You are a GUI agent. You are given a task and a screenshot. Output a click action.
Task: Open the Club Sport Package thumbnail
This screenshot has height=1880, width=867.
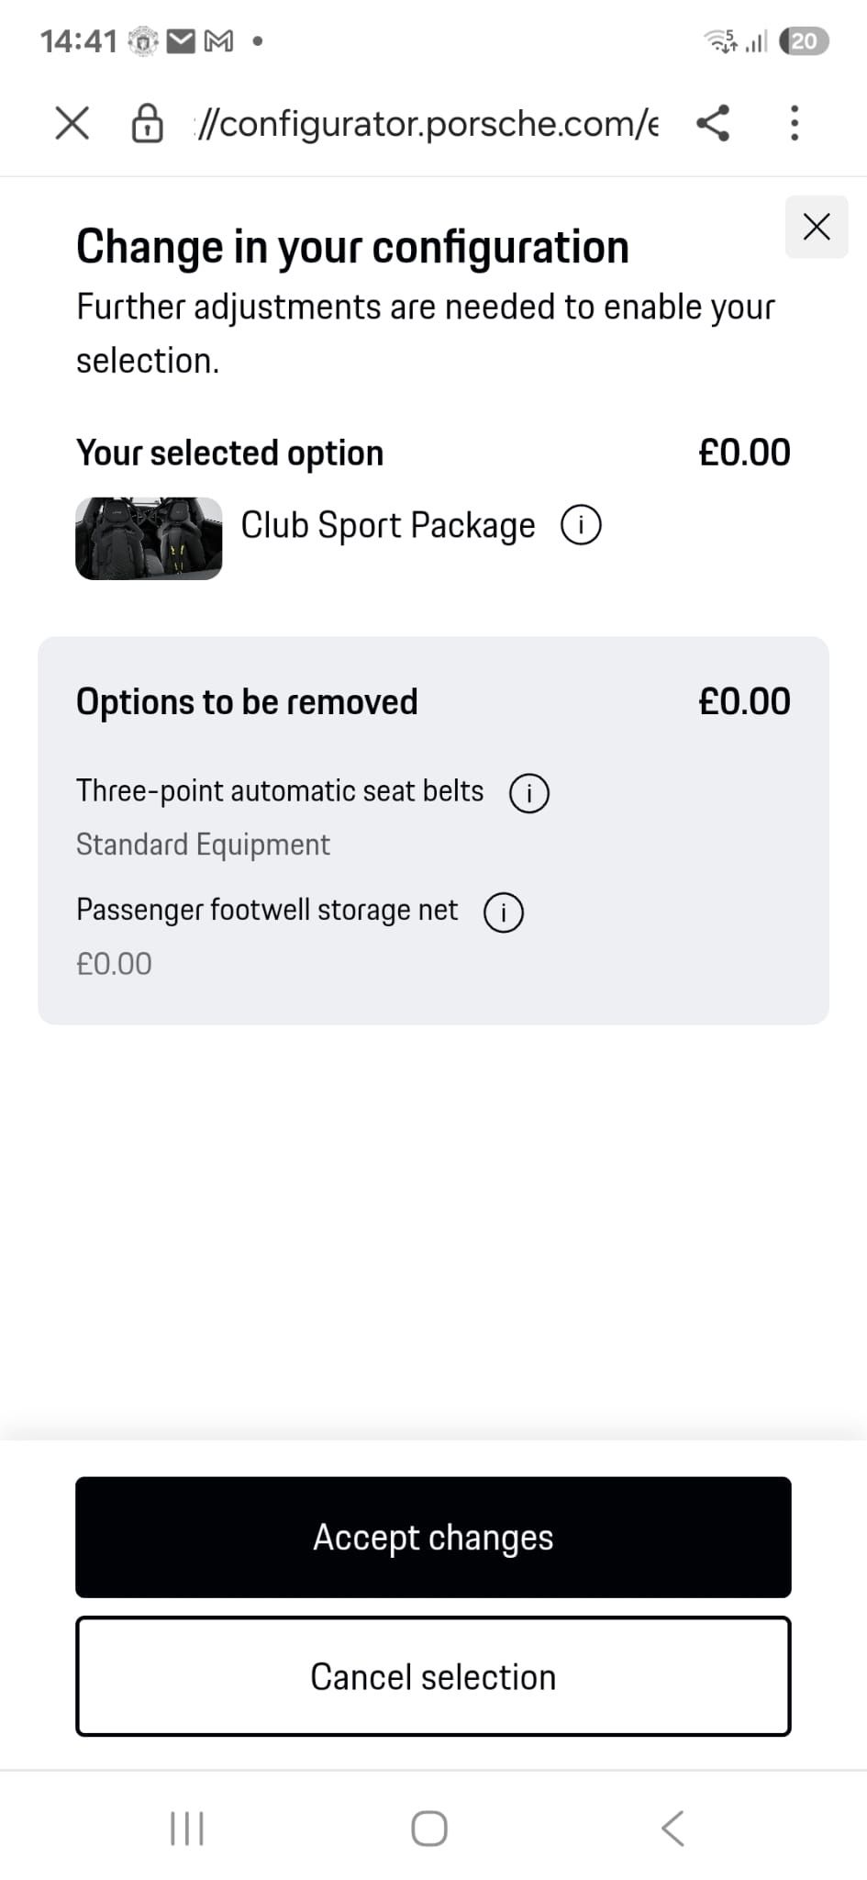pos(149,539)
